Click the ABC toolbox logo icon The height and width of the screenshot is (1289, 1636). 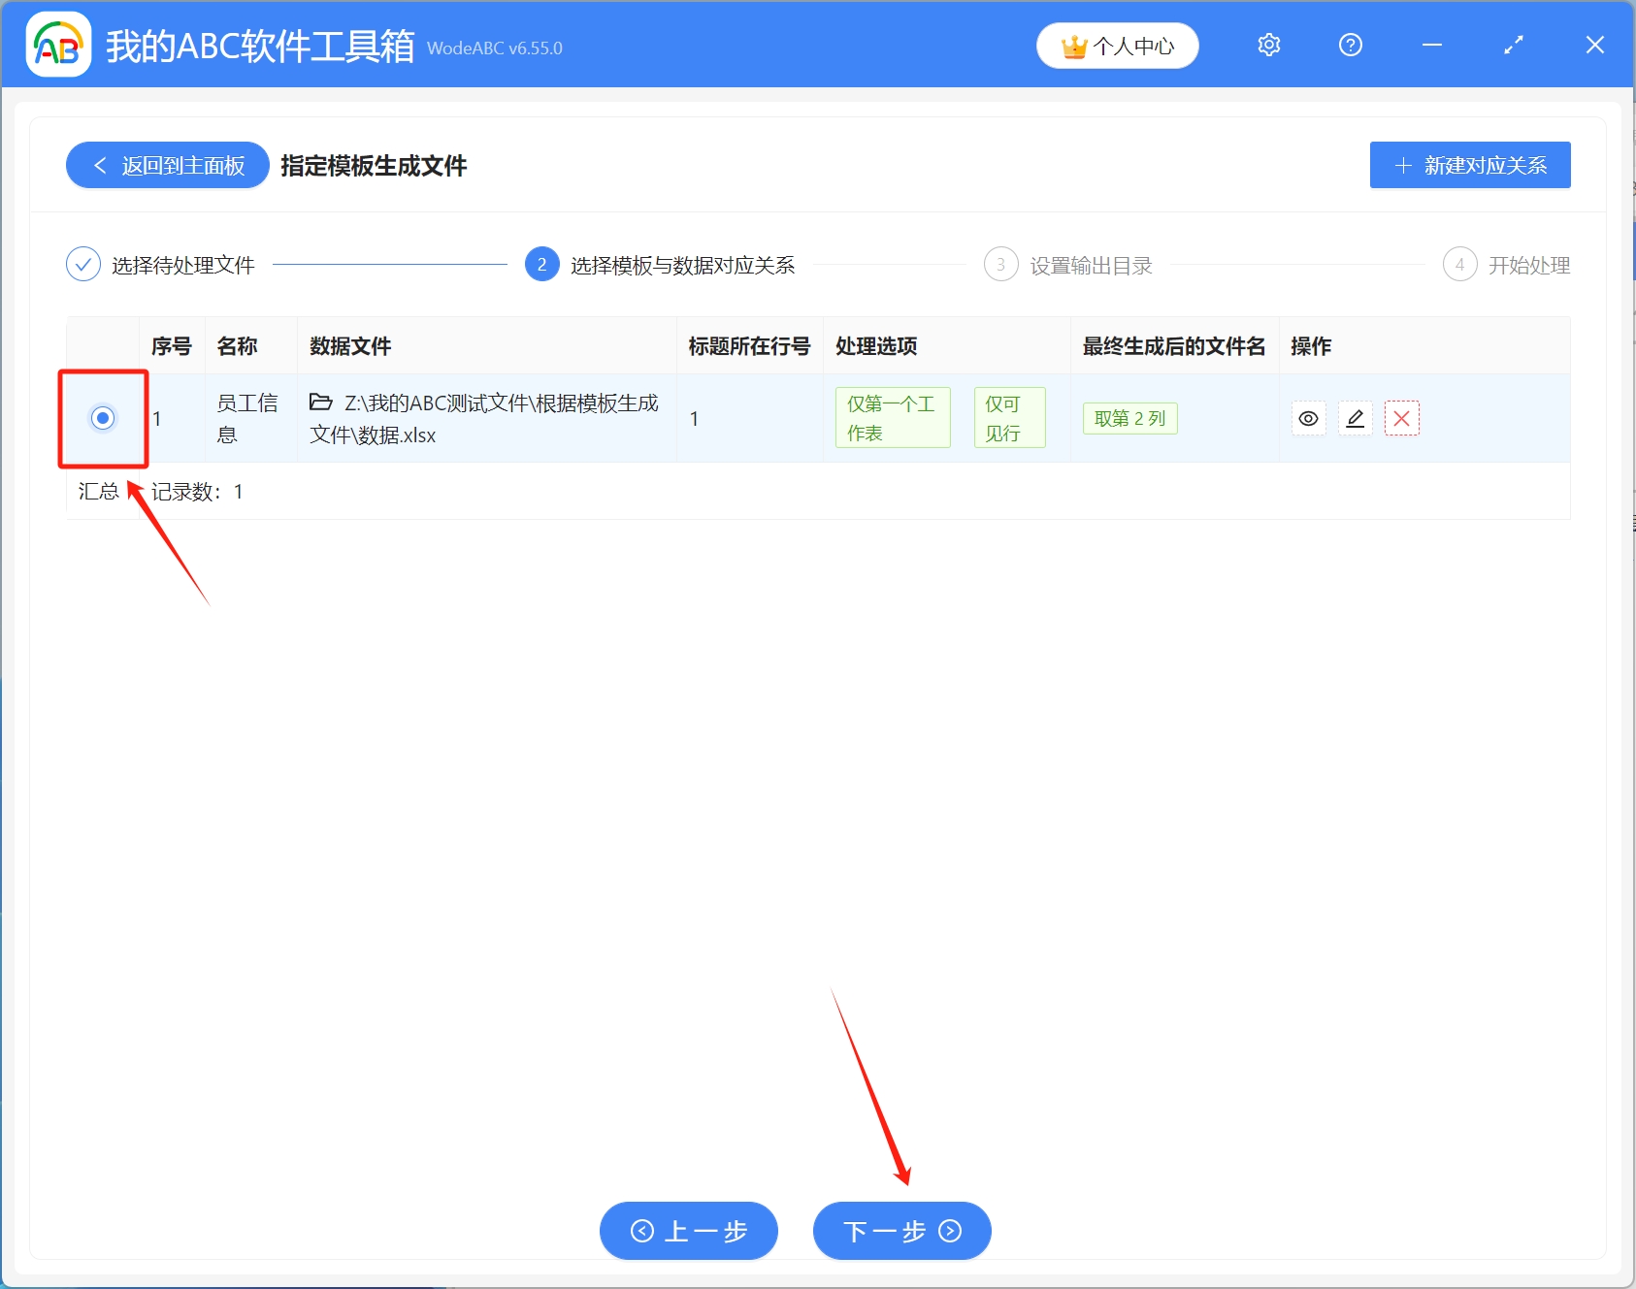[x=58, y=45]
